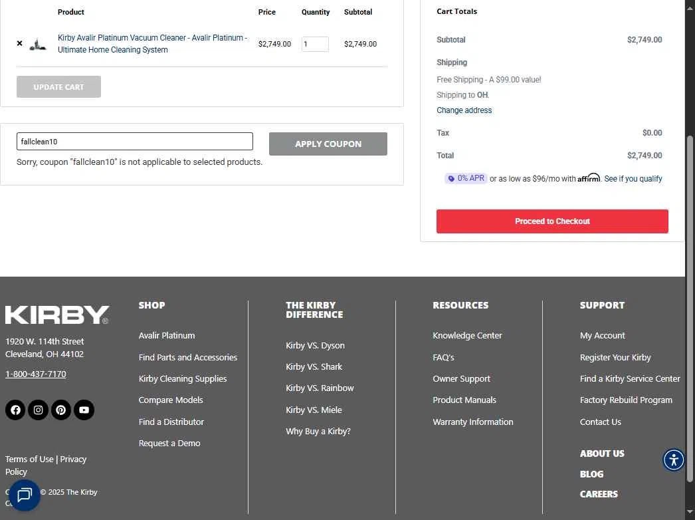Open Find a Distributor link

[x=171, y=422]
